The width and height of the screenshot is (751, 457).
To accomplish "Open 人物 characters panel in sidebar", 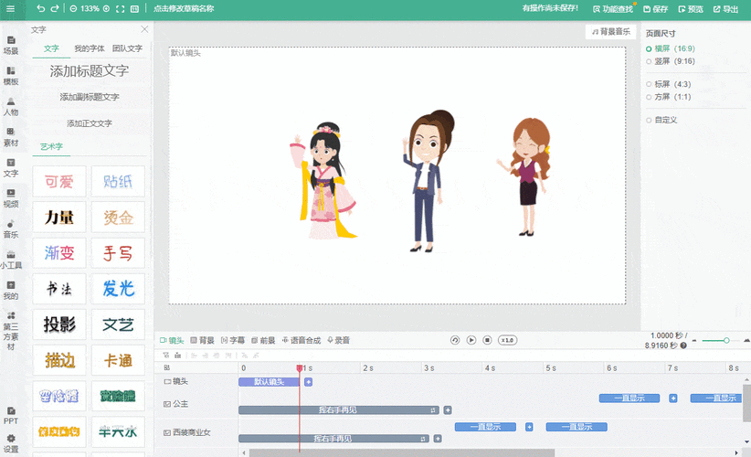I will tap(11, 106).
